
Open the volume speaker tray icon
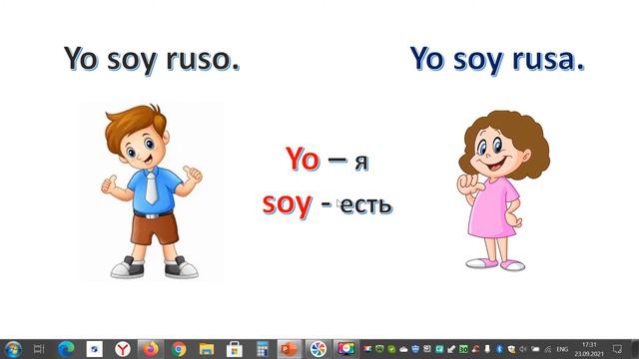coord(523,349)
